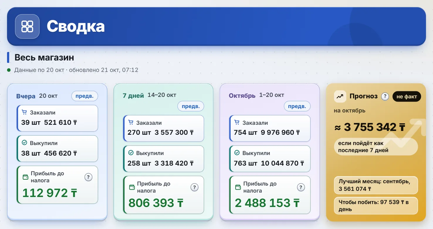Open the 7 дней Заказали 270 шт tile

point(163,128)
